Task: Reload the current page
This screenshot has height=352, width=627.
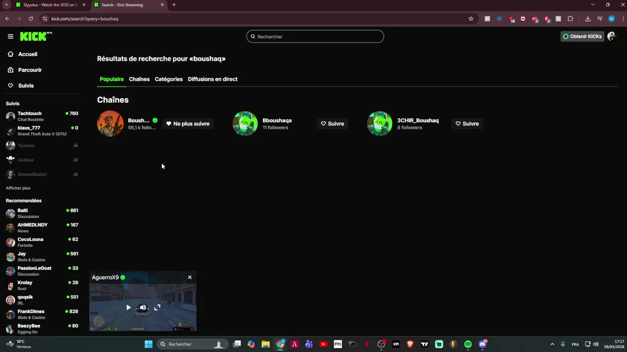Action: coord(31,19)
